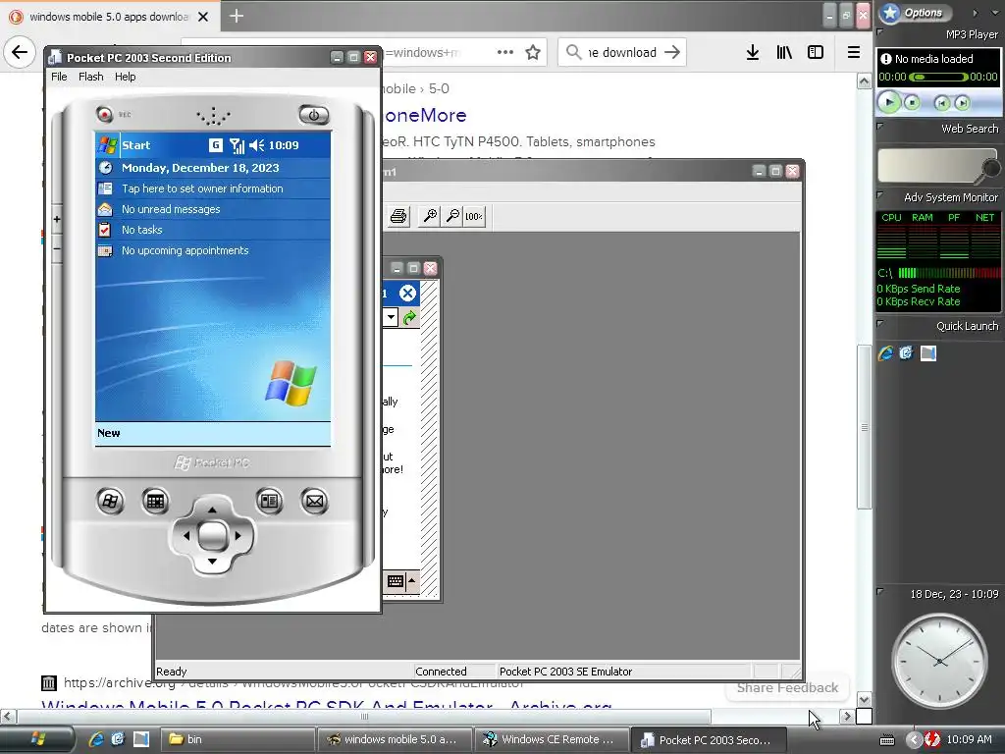Stop media in MP3 Player panel
The width and height of the screenshot is (1005, 754).
tap(912, 102)
